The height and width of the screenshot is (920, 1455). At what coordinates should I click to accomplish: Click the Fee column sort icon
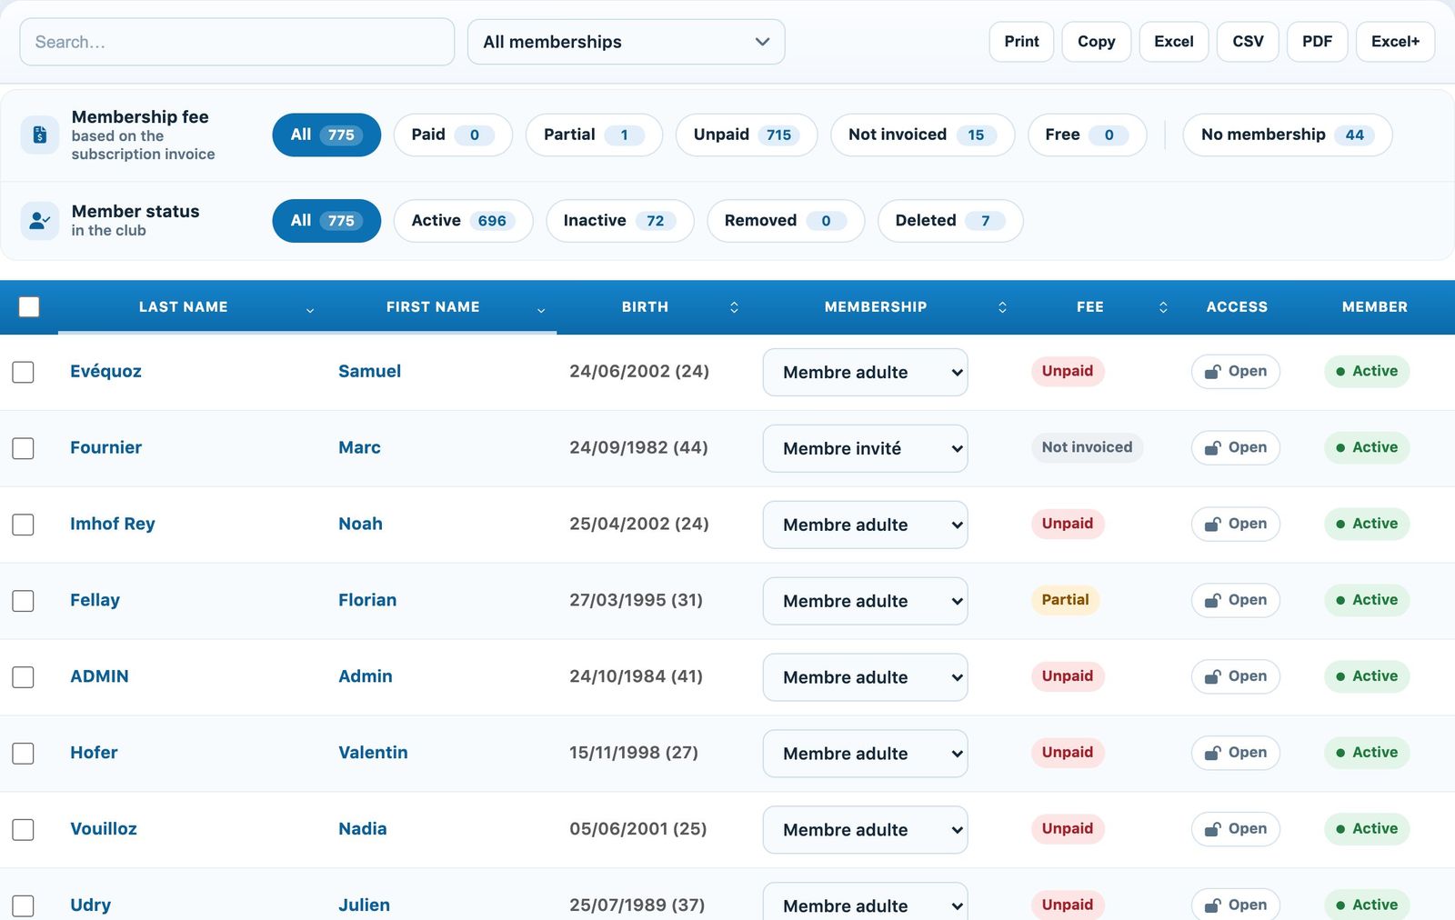(x=1163, y=307)
